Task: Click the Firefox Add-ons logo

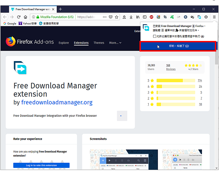Action: coord(30,42)
